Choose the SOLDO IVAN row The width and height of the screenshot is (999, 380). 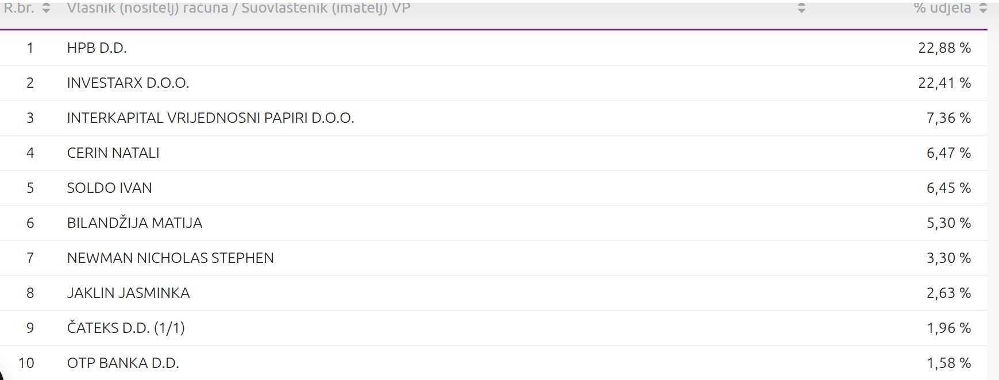(109, 188)
